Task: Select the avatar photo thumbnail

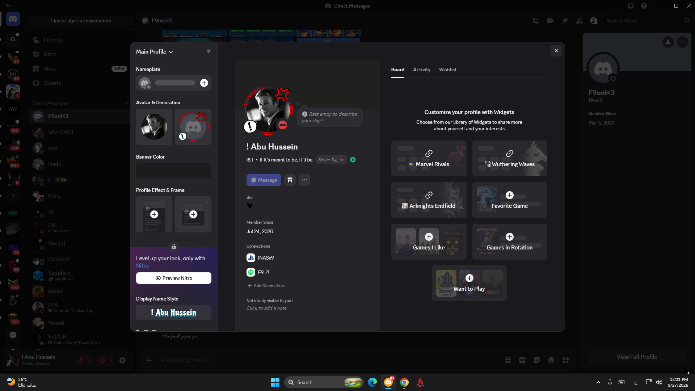Action: (x=154, y=127)
